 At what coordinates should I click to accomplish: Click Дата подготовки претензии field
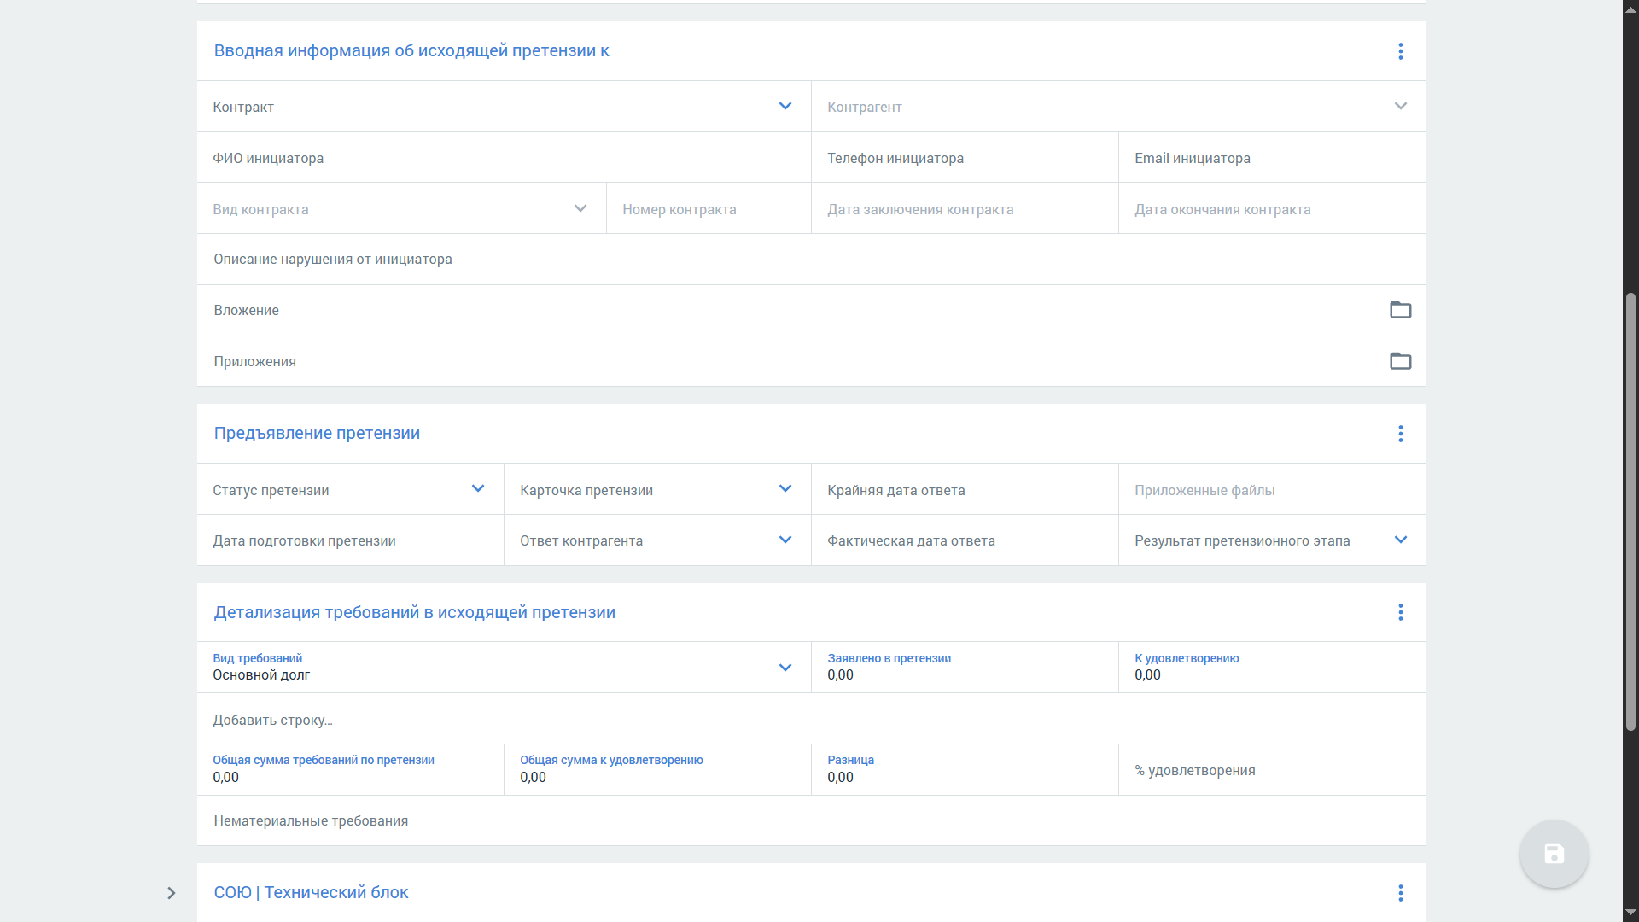tap(350, 540)
